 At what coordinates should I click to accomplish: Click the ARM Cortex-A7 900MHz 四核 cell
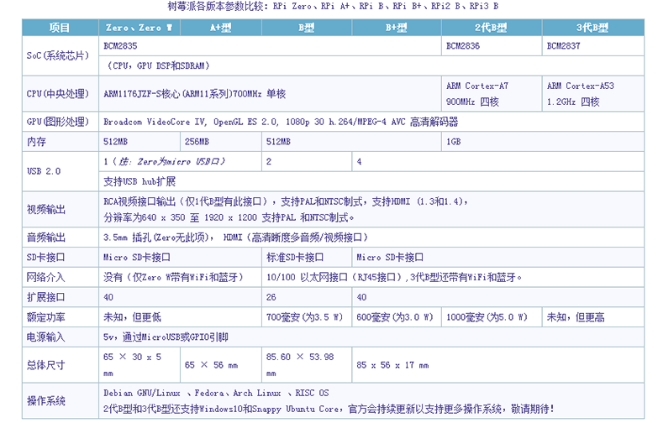point(492,93)
